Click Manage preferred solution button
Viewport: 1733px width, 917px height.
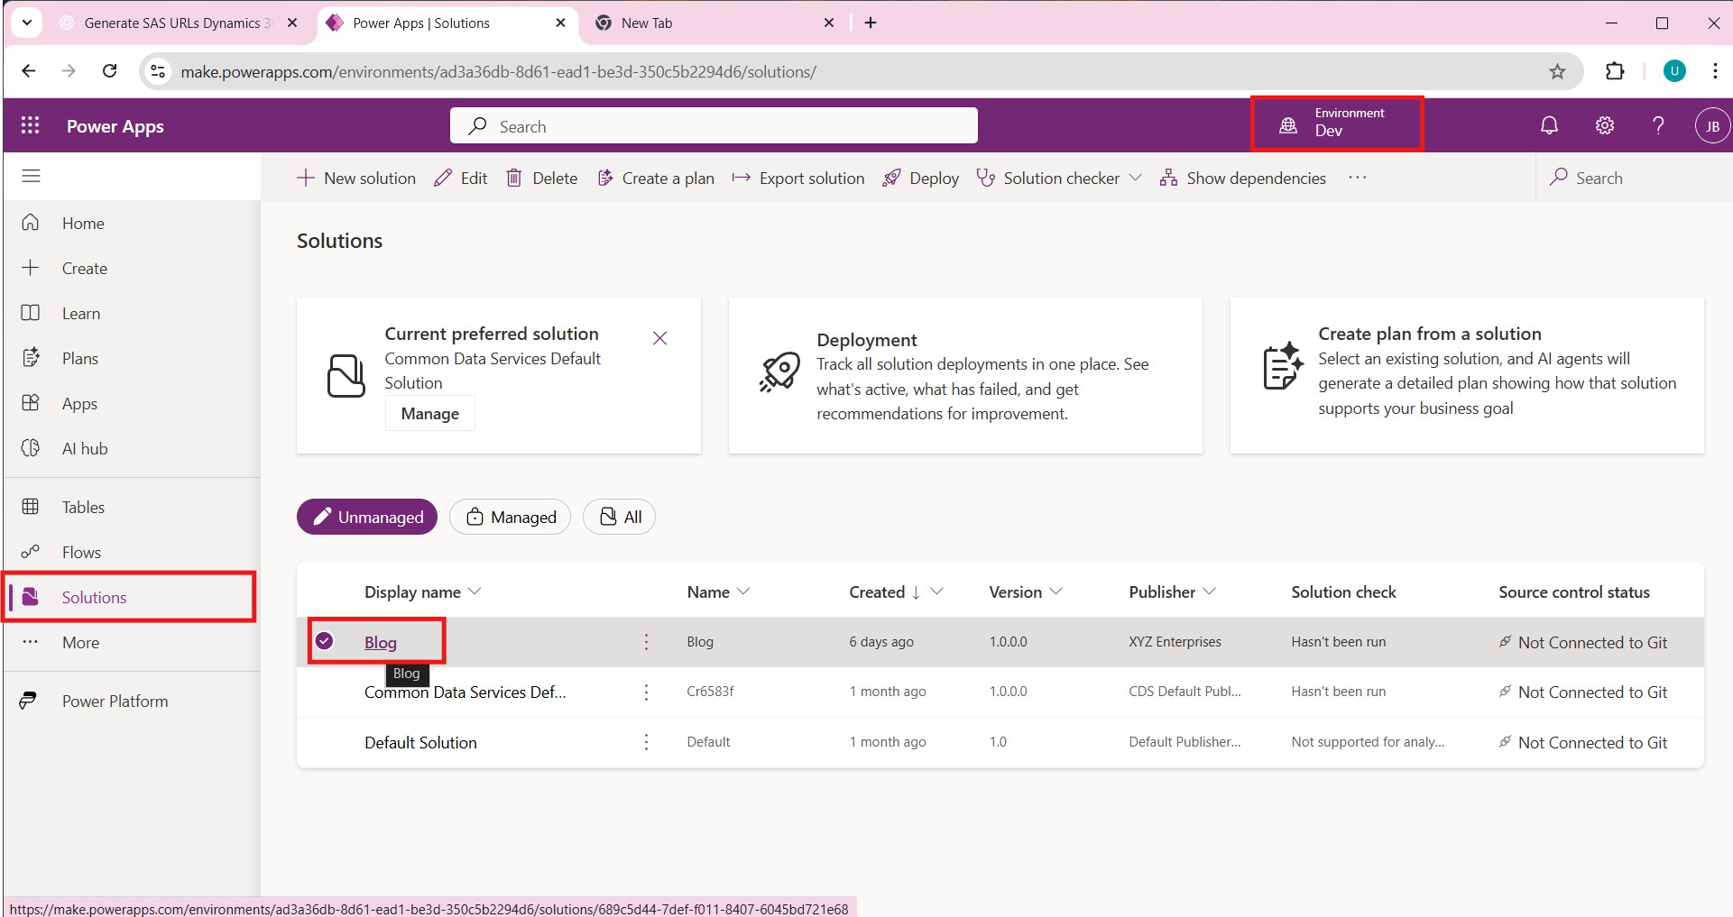point(429,413)
